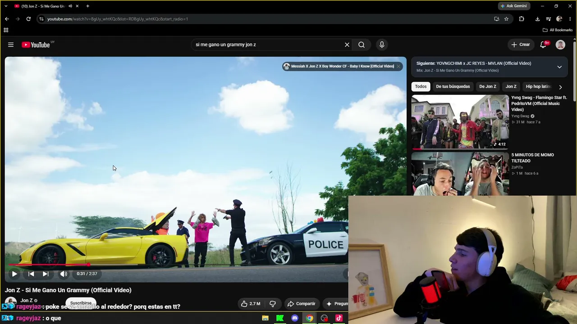Dismiss the Baby I Know video card
This screenshot has width=577, height=324.
(x=398, y=66)
